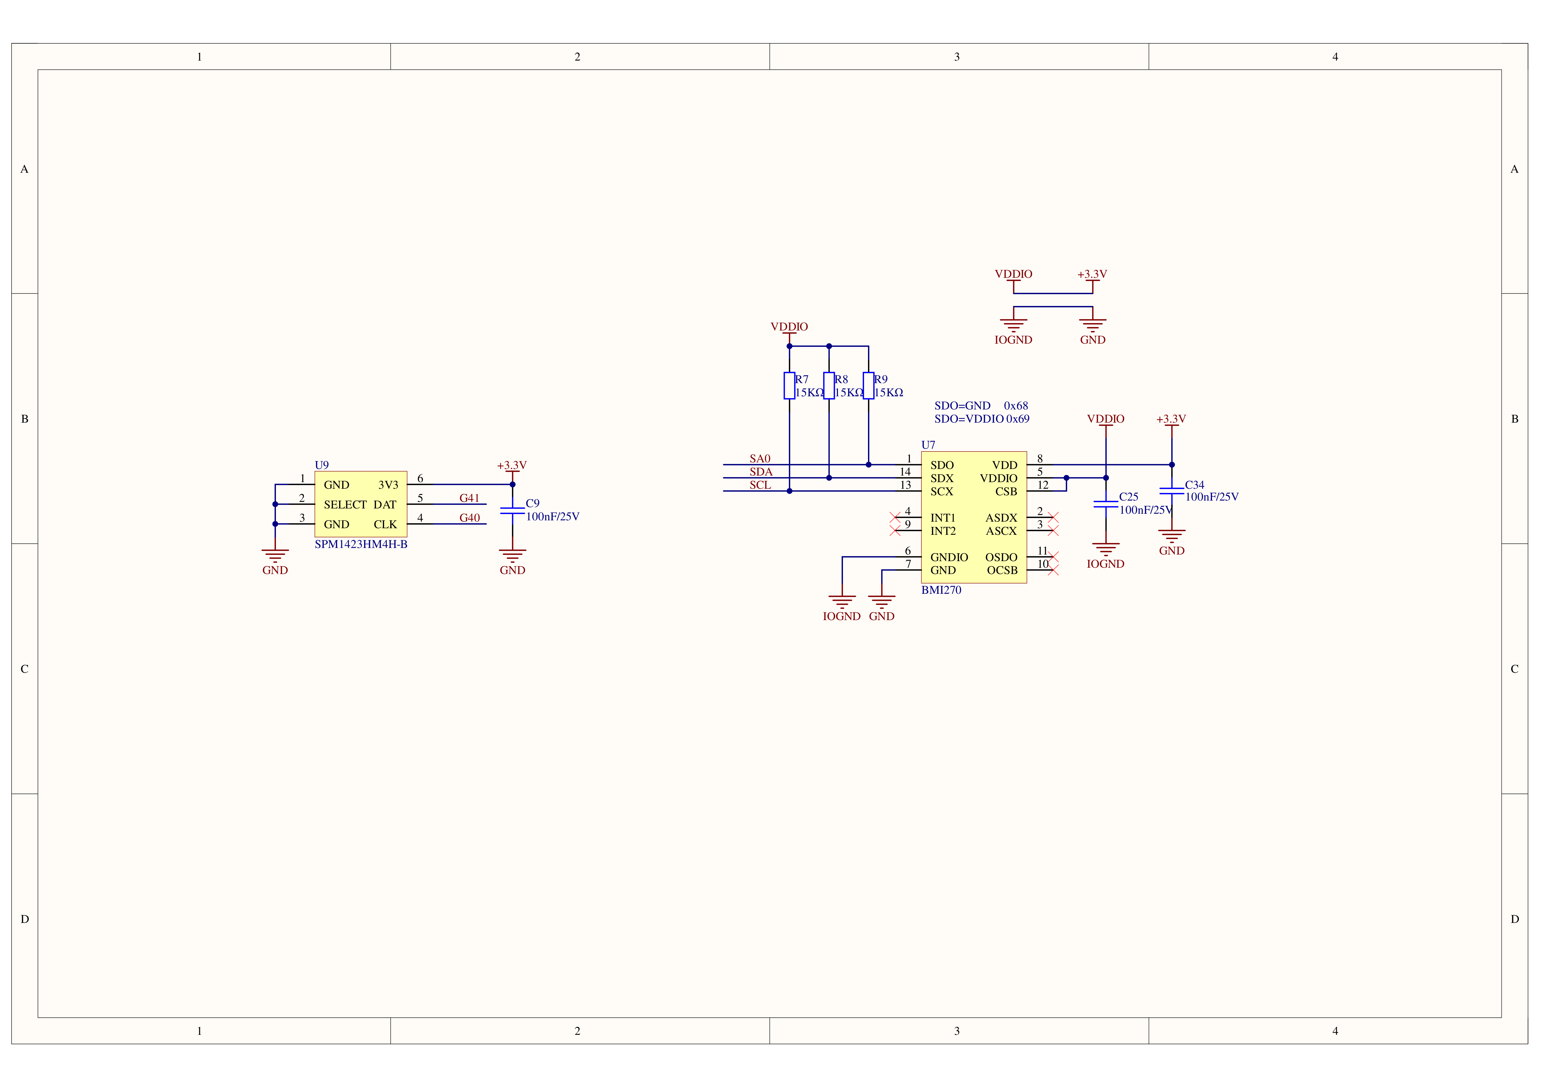Select the no-connect cross on ASCX pin
This screenshot has width=1541, height=1088.
point(1053,531)
